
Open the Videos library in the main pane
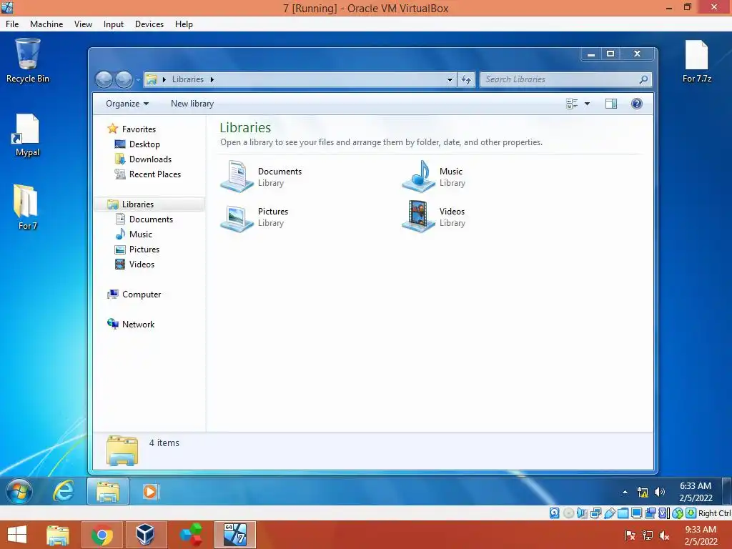434,217
